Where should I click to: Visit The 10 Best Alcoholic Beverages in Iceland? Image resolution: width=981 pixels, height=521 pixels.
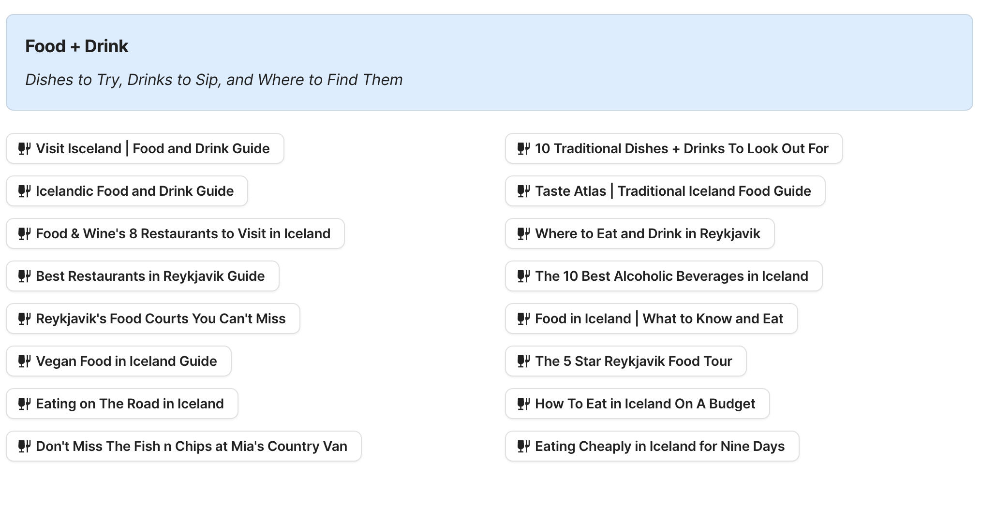pos(671,276)
